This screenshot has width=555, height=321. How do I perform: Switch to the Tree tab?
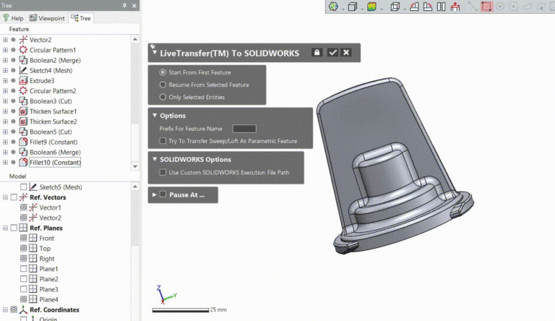click(x=81, y=18)
